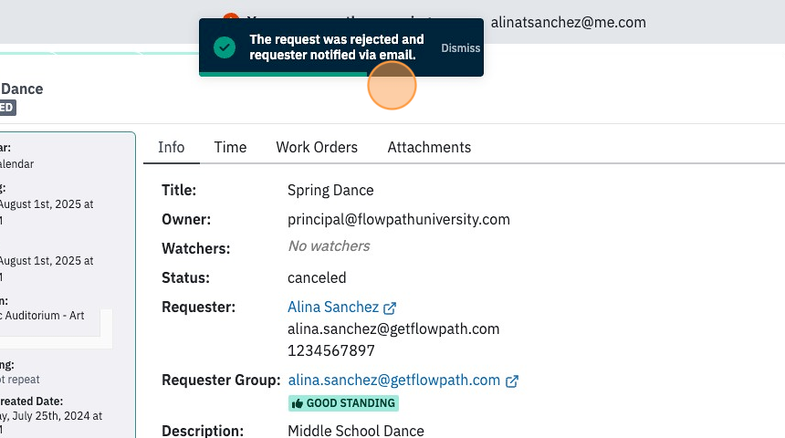Click the Auditorium - Art location entry

(x=43, y=316)
